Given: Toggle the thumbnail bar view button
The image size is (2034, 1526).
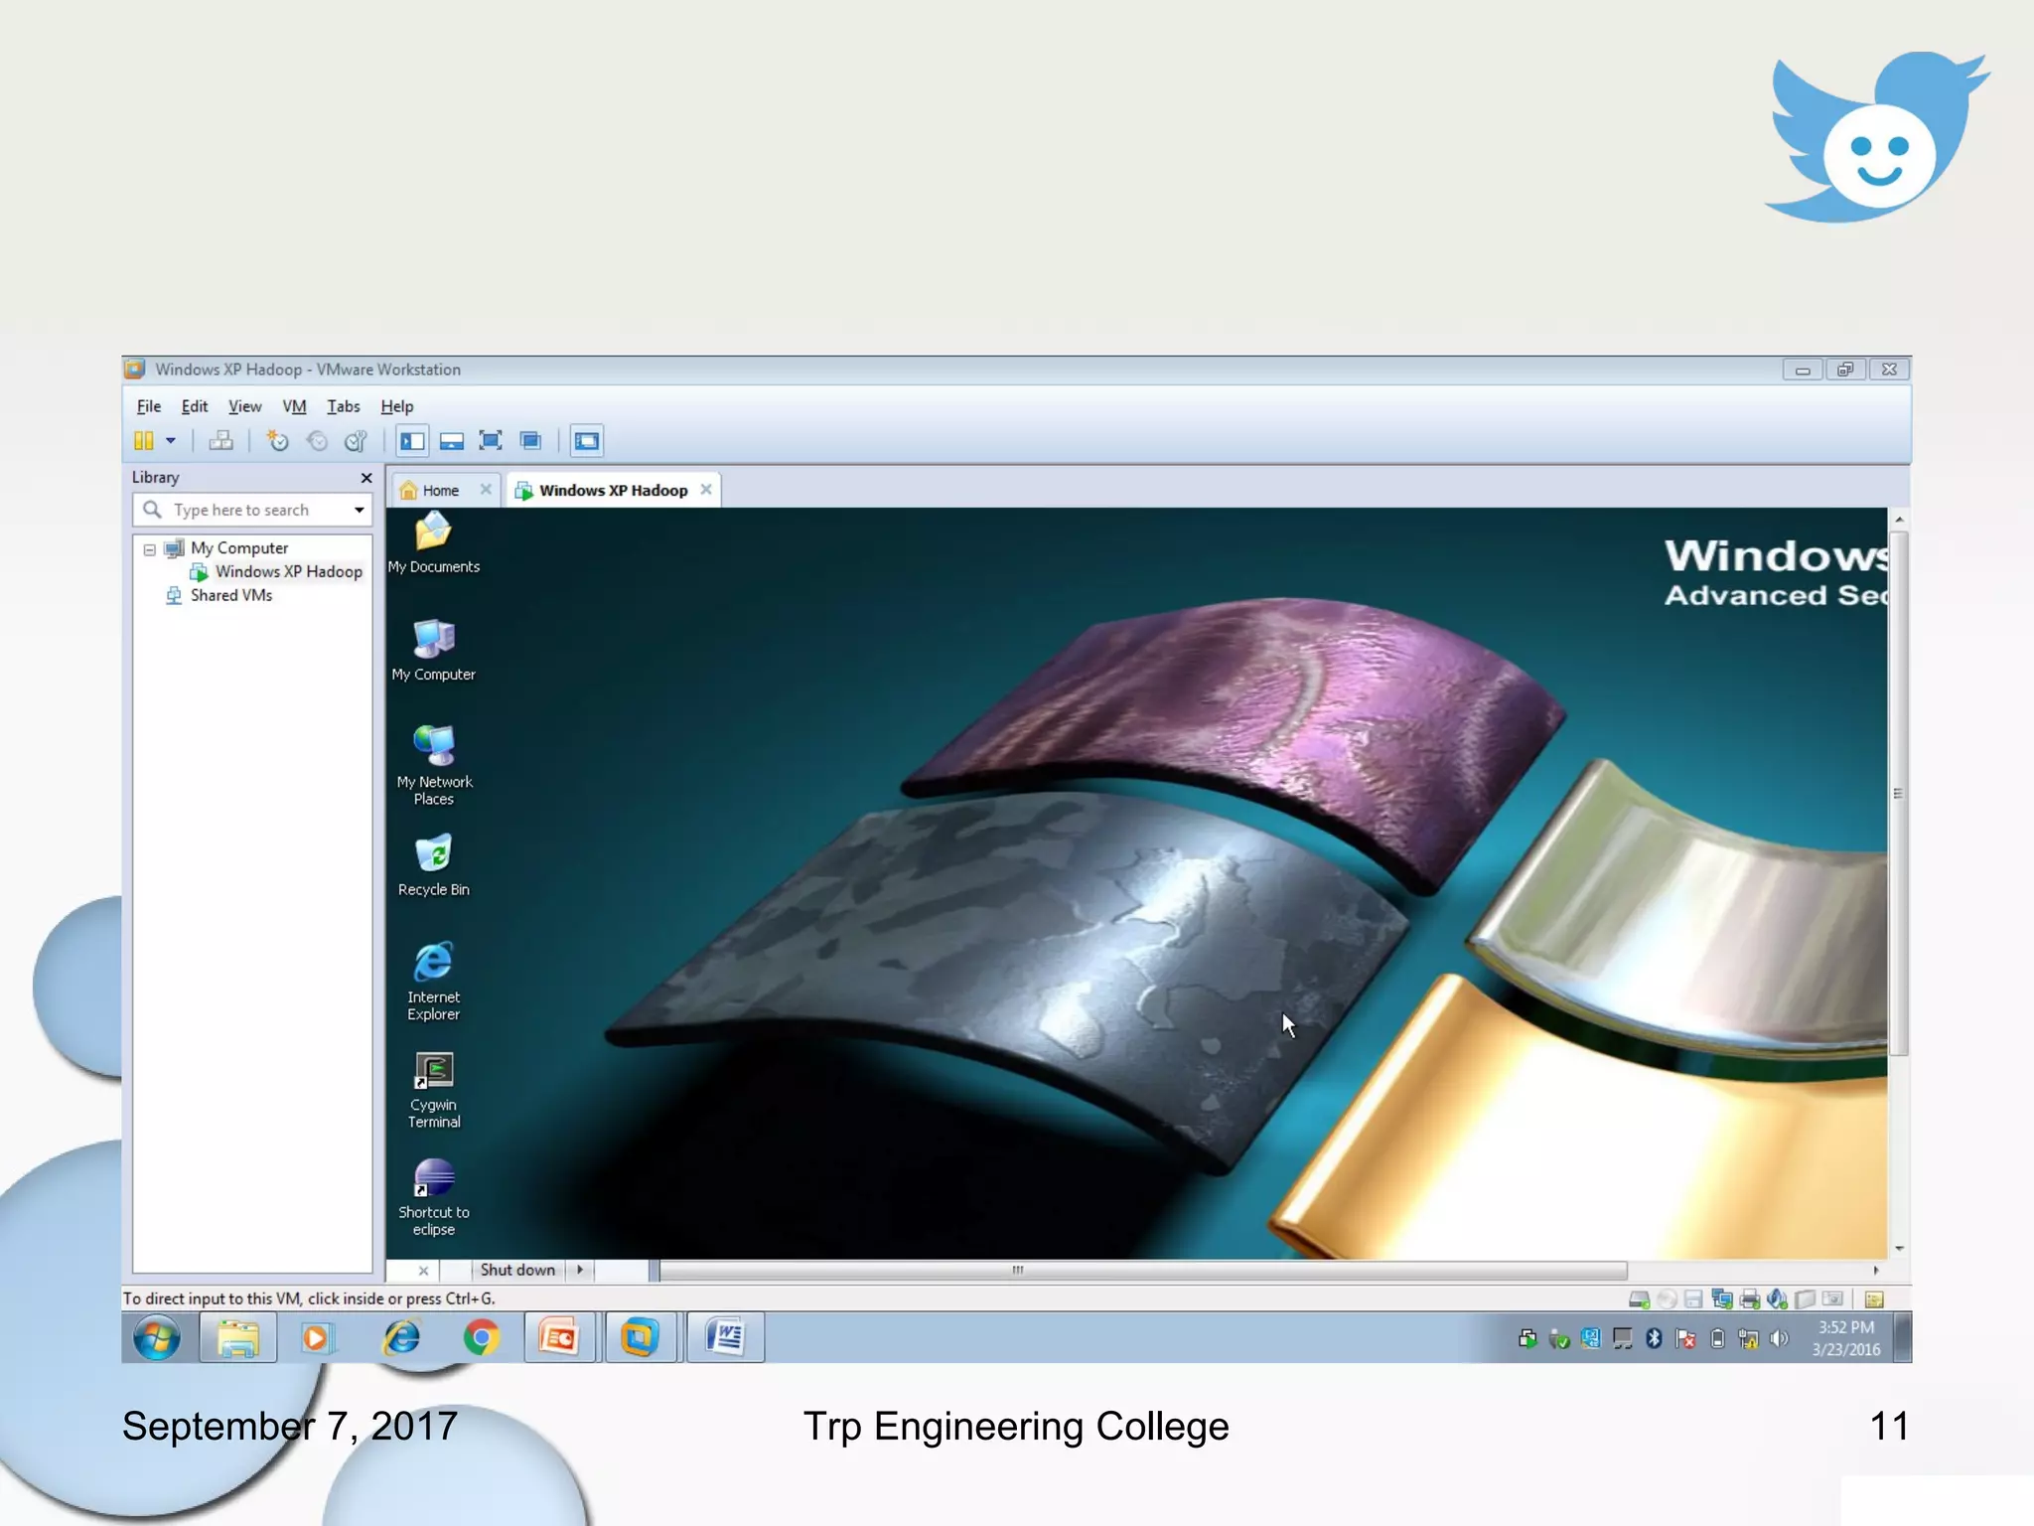Looking at the screenshot, I should (x=452, y=441).
